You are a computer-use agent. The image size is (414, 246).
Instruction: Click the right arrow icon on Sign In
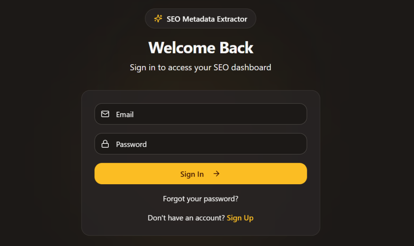point(217,174)
